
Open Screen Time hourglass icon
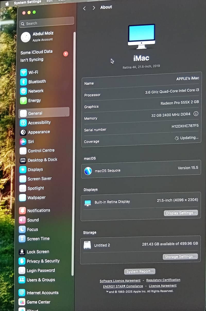(22, 239)
